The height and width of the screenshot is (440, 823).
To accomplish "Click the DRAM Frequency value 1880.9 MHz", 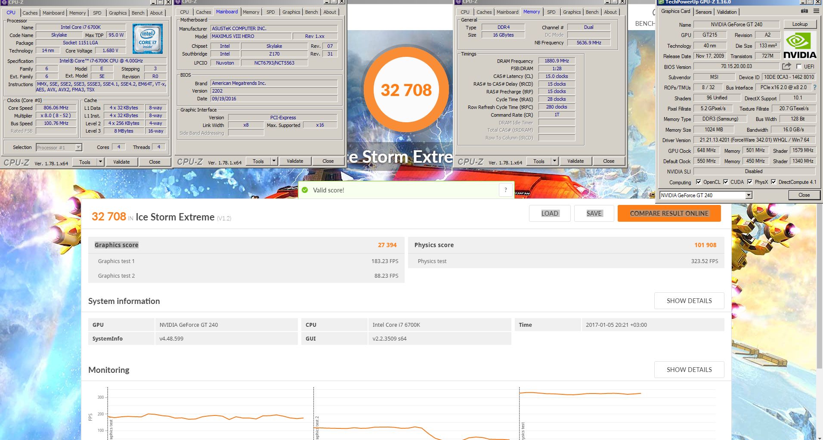I will click(557, 61).
